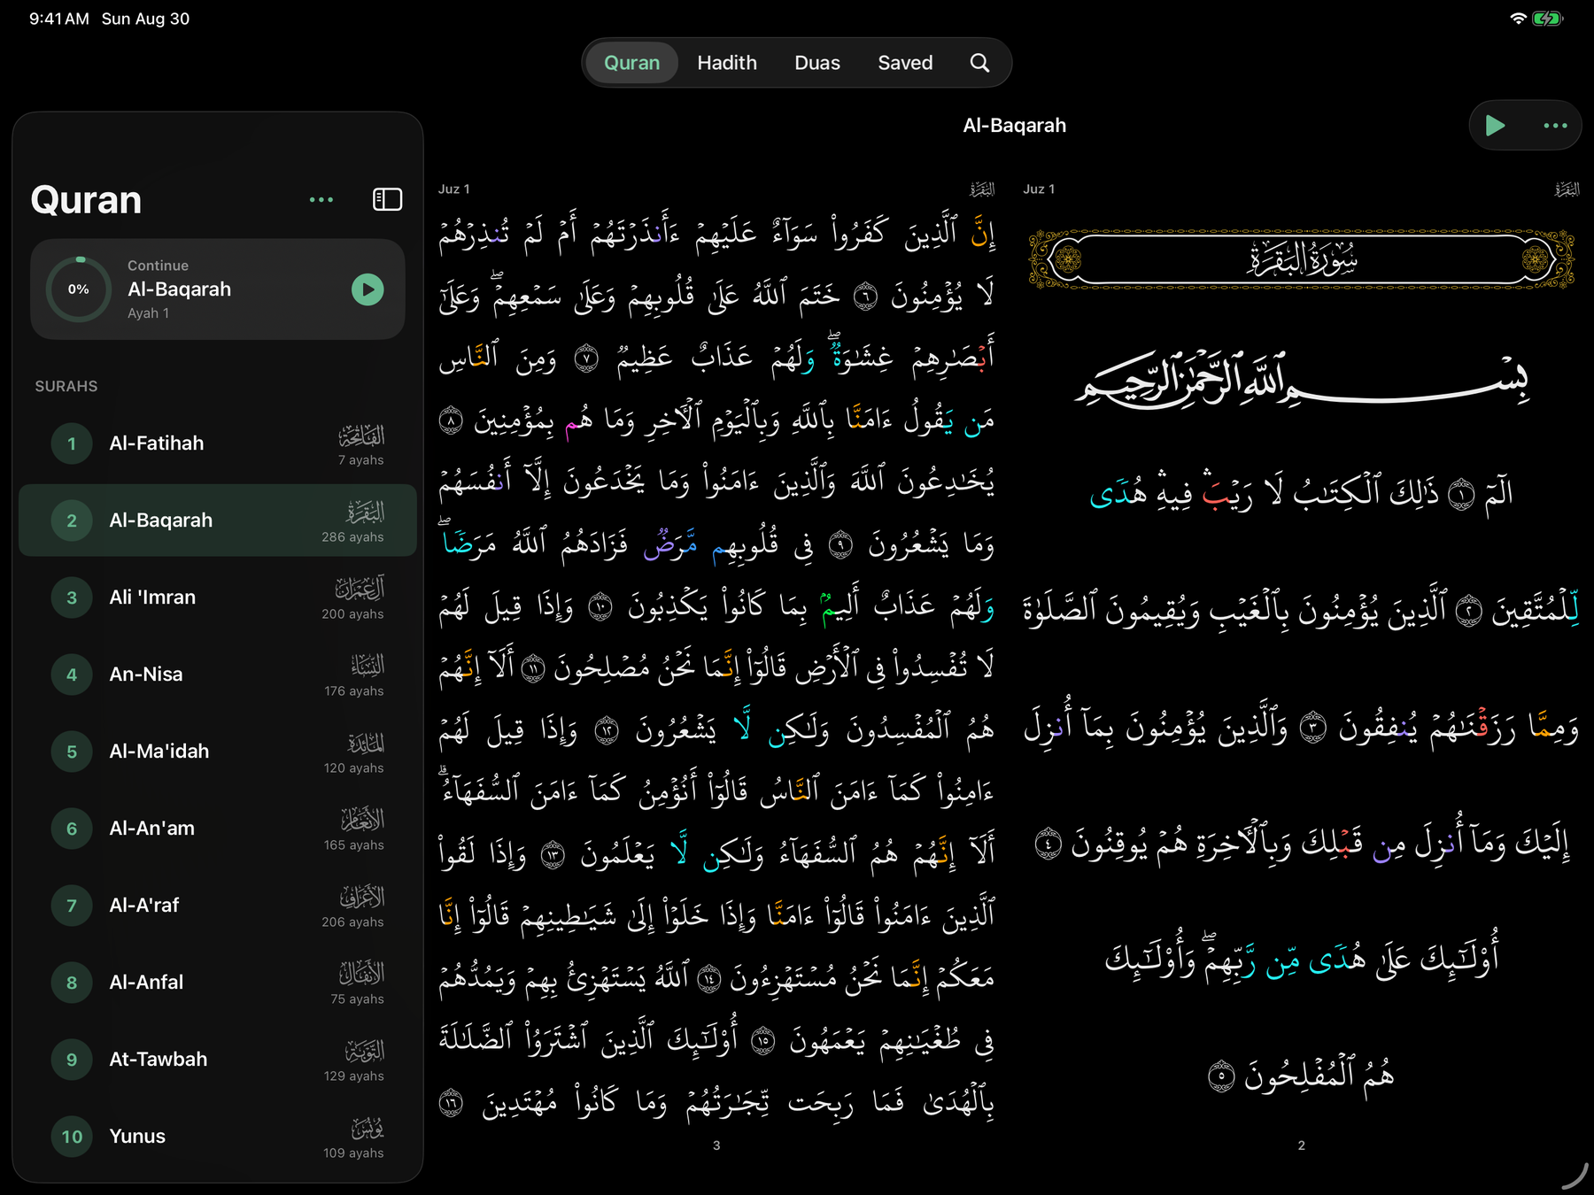Tap the green Continue play button

368,289
